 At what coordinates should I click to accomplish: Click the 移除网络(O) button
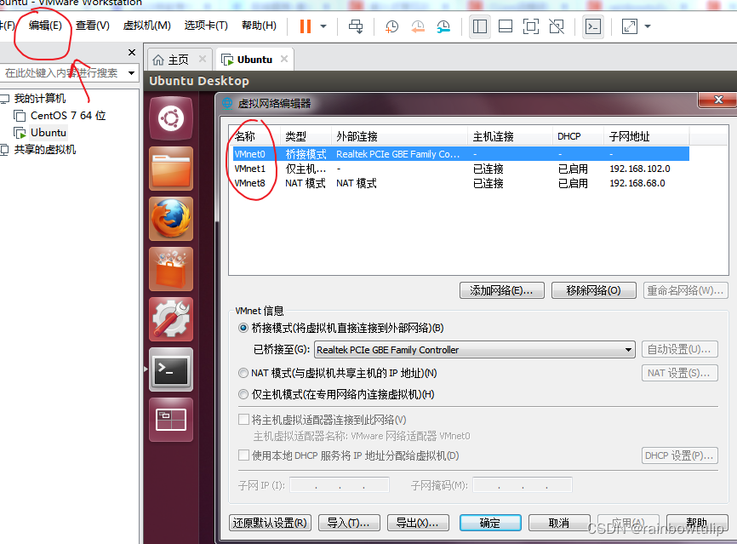pos(594,290)
